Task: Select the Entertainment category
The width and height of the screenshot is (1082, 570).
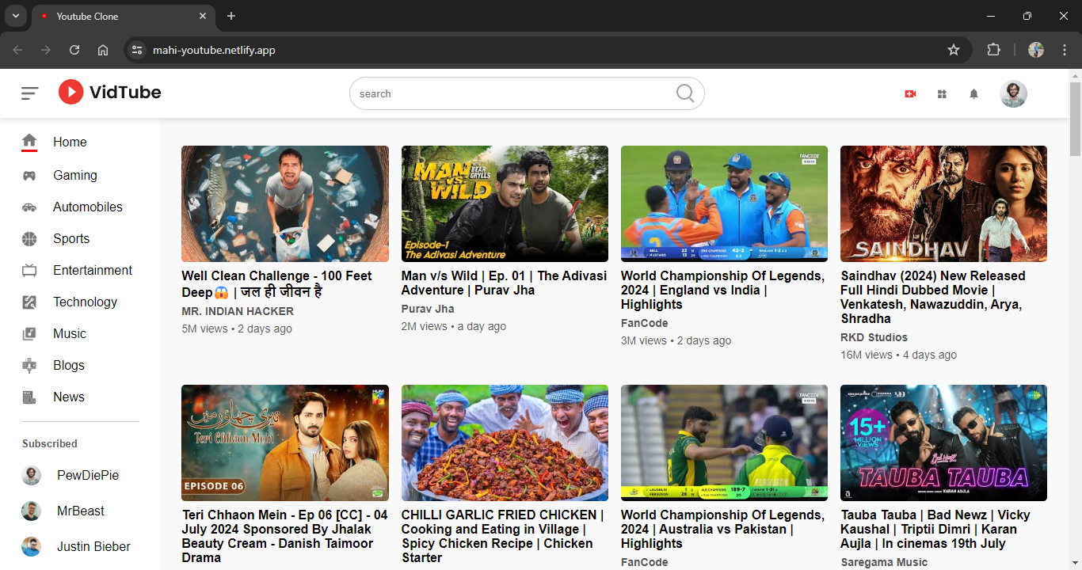Action: coord(93,271)
